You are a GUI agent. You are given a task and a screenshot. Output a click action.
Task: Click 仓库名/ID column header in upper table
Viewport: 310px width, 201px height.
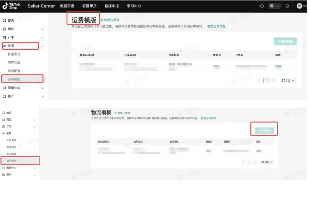click(x=130, y=55)
